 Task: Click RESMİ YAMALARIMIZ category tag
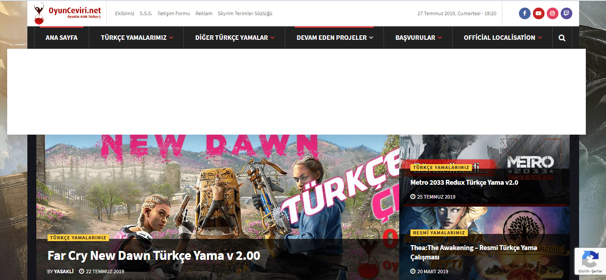pos(439,233)
